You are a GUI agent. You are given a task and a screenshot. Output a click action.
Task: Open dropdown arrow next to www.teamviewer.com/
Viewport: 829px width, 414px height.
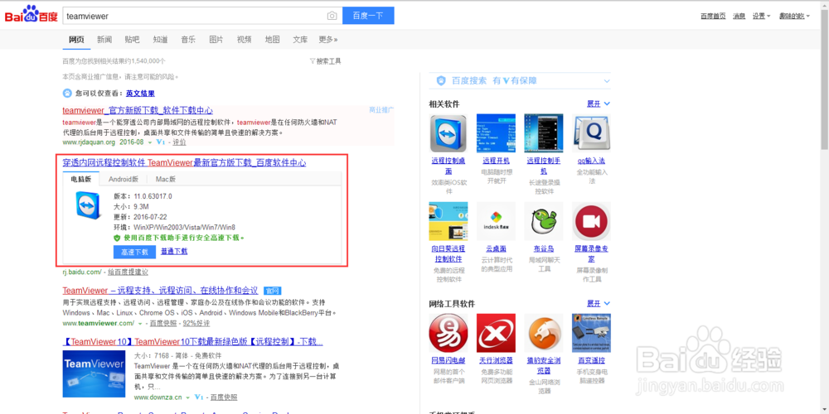(x=140, y=323)
